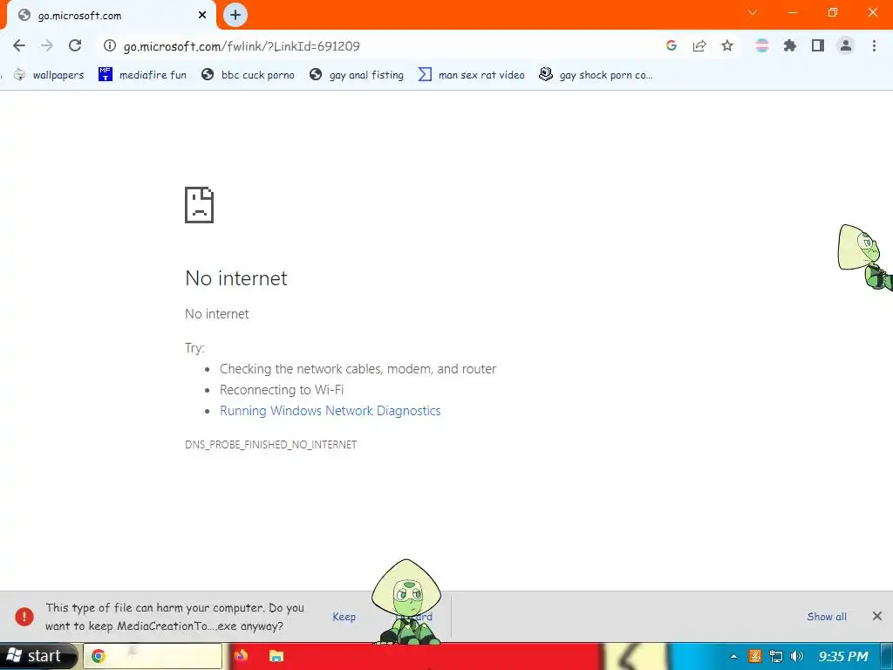Click the 9:35 PM clock
The width and height of the screenshot is (893, 670).
(x=843, y=656)
